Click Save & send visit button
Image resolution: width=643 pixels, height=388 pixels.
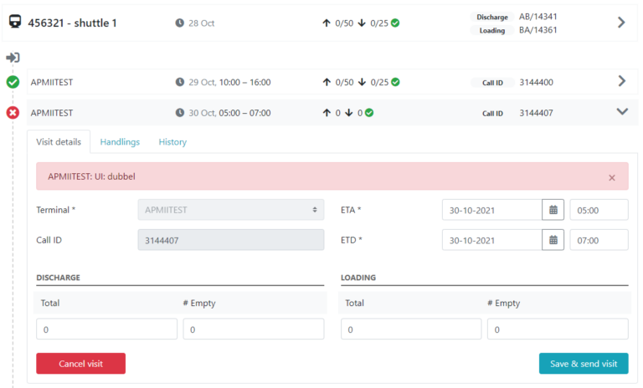pyautogui.click(x=583, y=364)
